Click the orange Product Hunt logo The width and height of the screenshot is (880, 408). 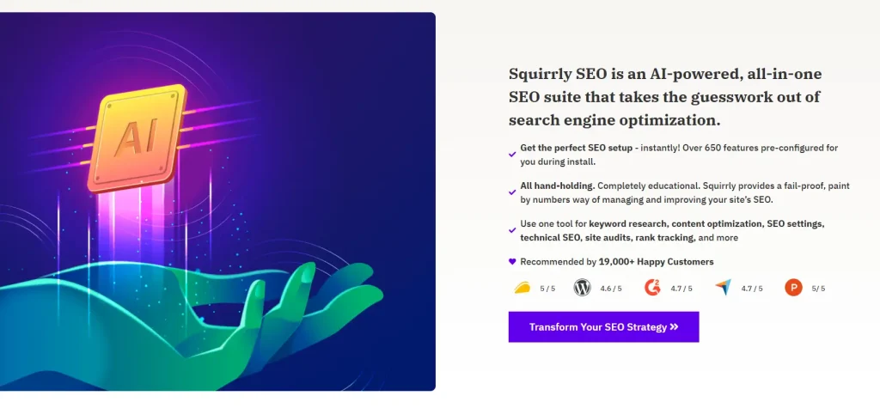[793, 288]
